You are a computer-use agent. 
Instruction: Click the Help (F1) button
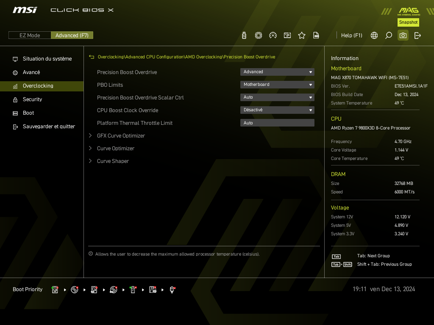tap(352, 36)
